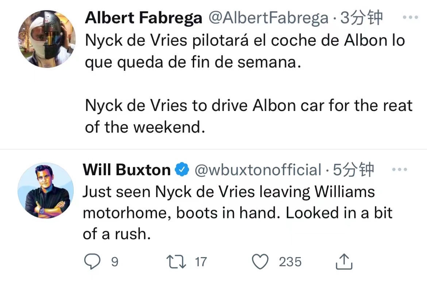The width and height of the screenshot is (427, 283).
Task: Open Albert Fabrega's tweet about Nyck de Vries
Action: click(x=249, y=84)
